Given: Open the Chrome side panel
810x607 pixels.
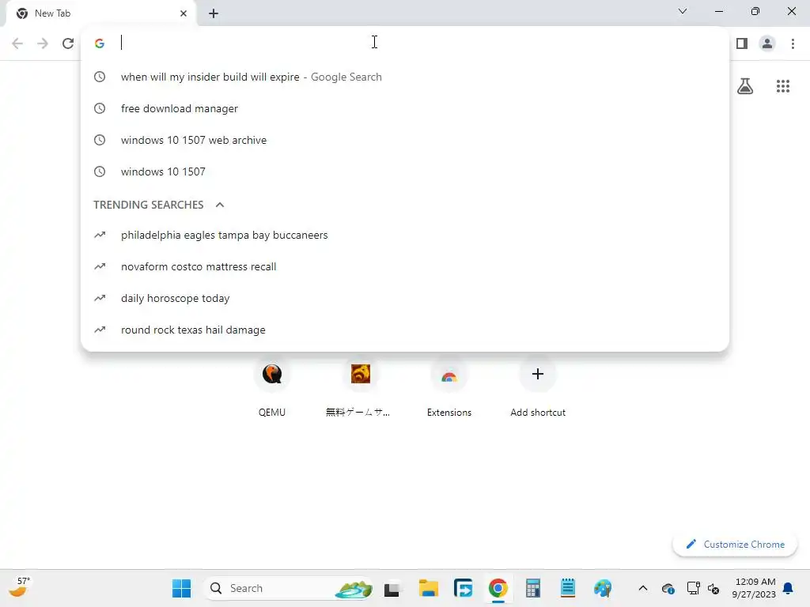Looking at the screenshot, I should (742, 43).
